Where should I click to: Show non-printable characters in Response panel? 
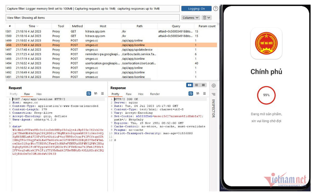coord(198,94)
